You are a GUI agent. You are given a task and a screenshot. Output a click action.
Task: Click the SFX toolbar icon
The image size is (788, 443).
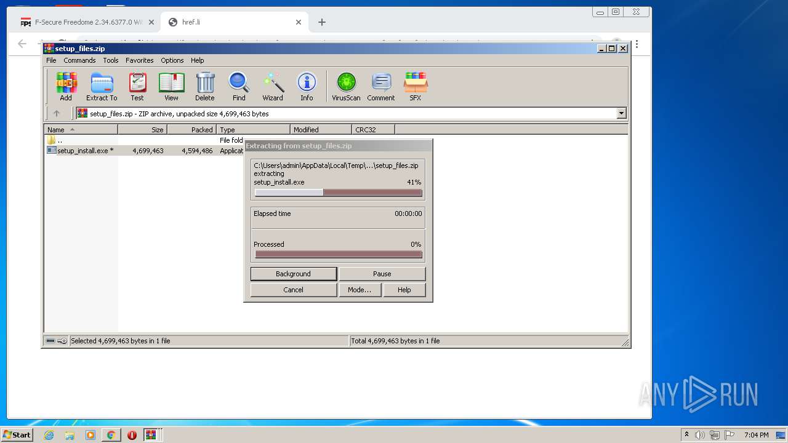[x=416, y=87]
